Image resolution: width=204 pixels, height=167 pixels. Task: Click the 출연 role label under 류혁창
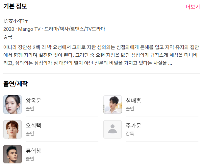[x=30, y=159]
